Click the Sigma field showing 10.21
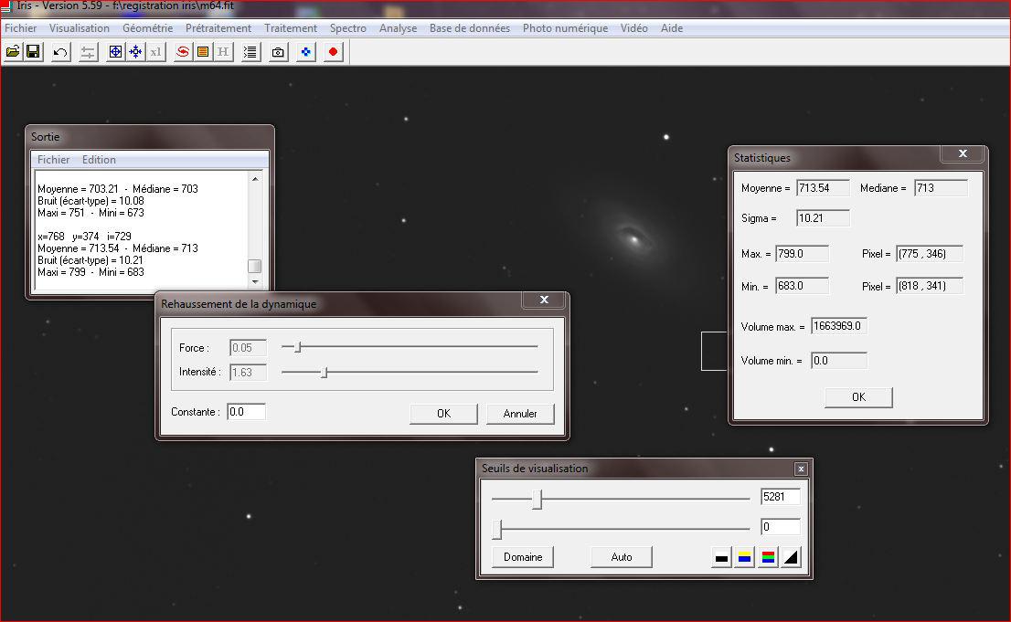 [823, 218]
